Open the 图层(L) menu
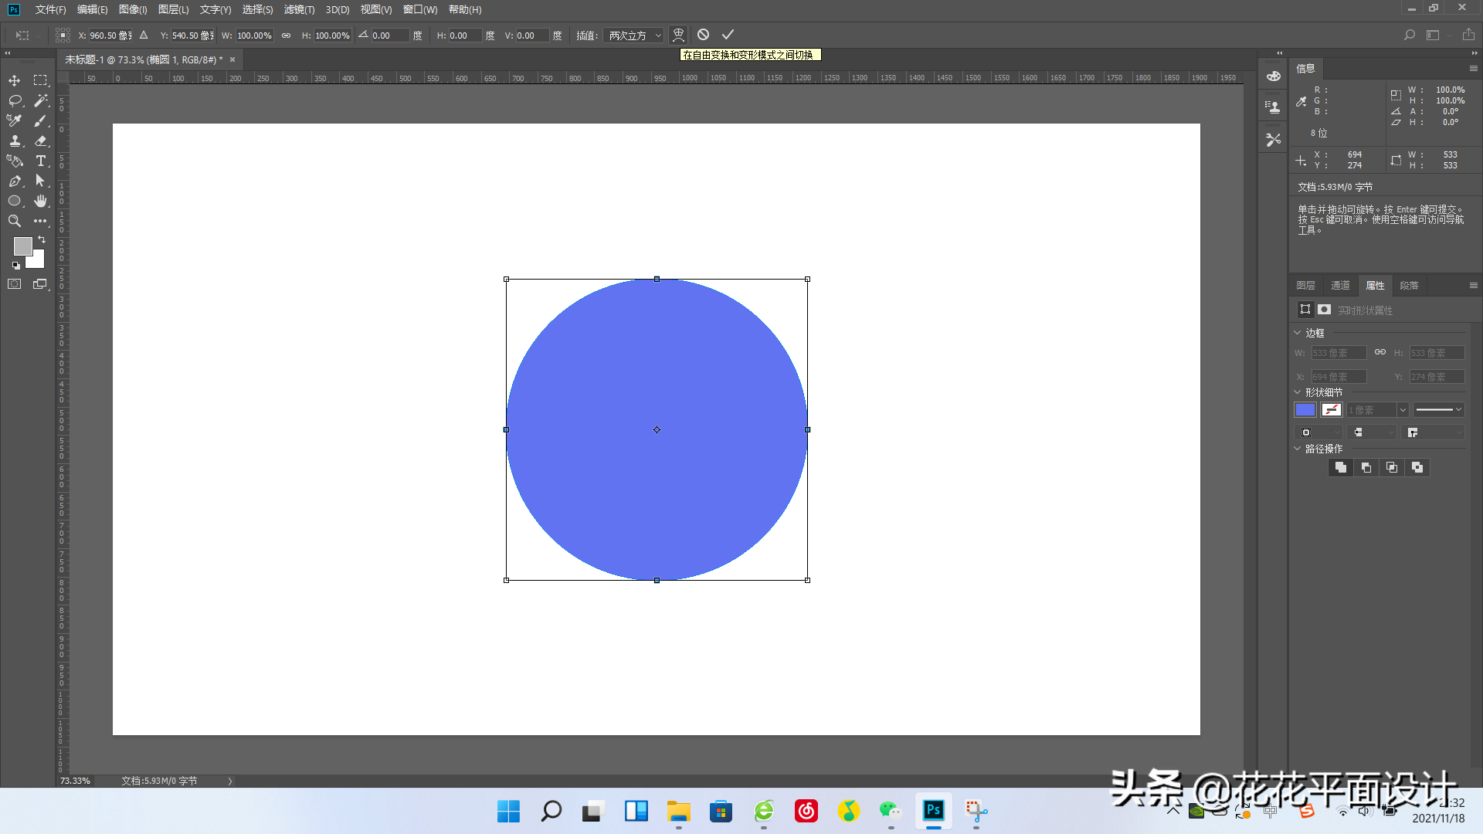 tap(173, 9)
